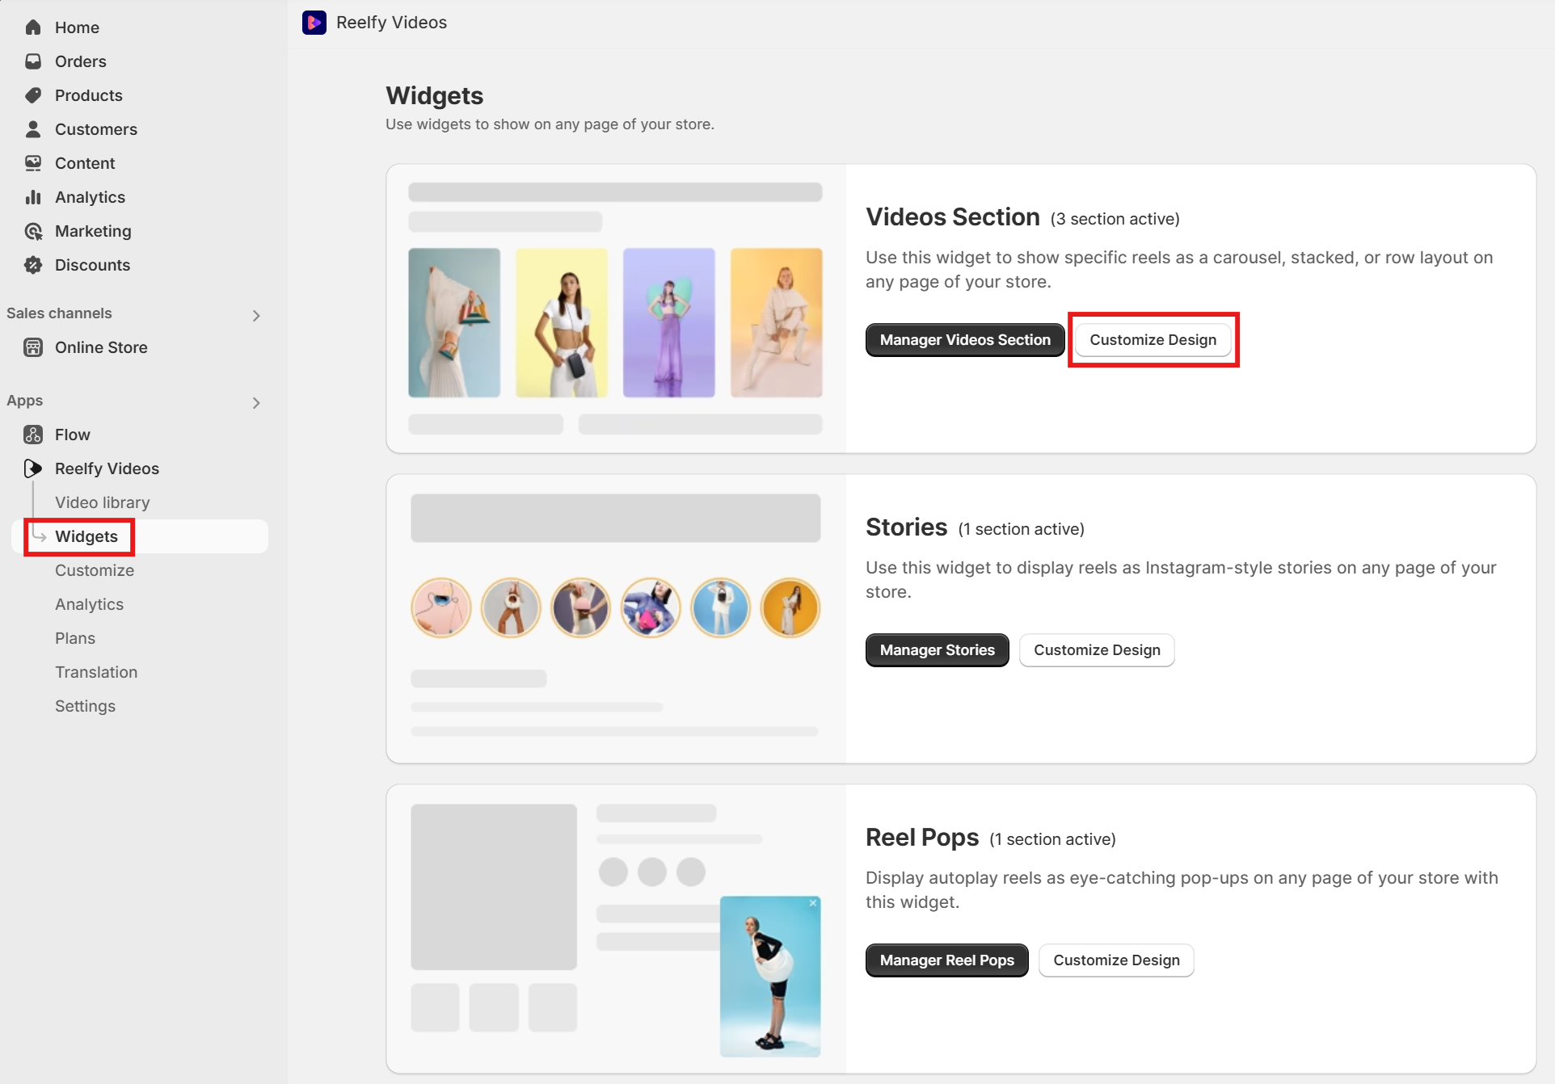This screenshot has width=1555, height=1084.
Task: Expand the Sales channels chevron
Action: [256, 316]
